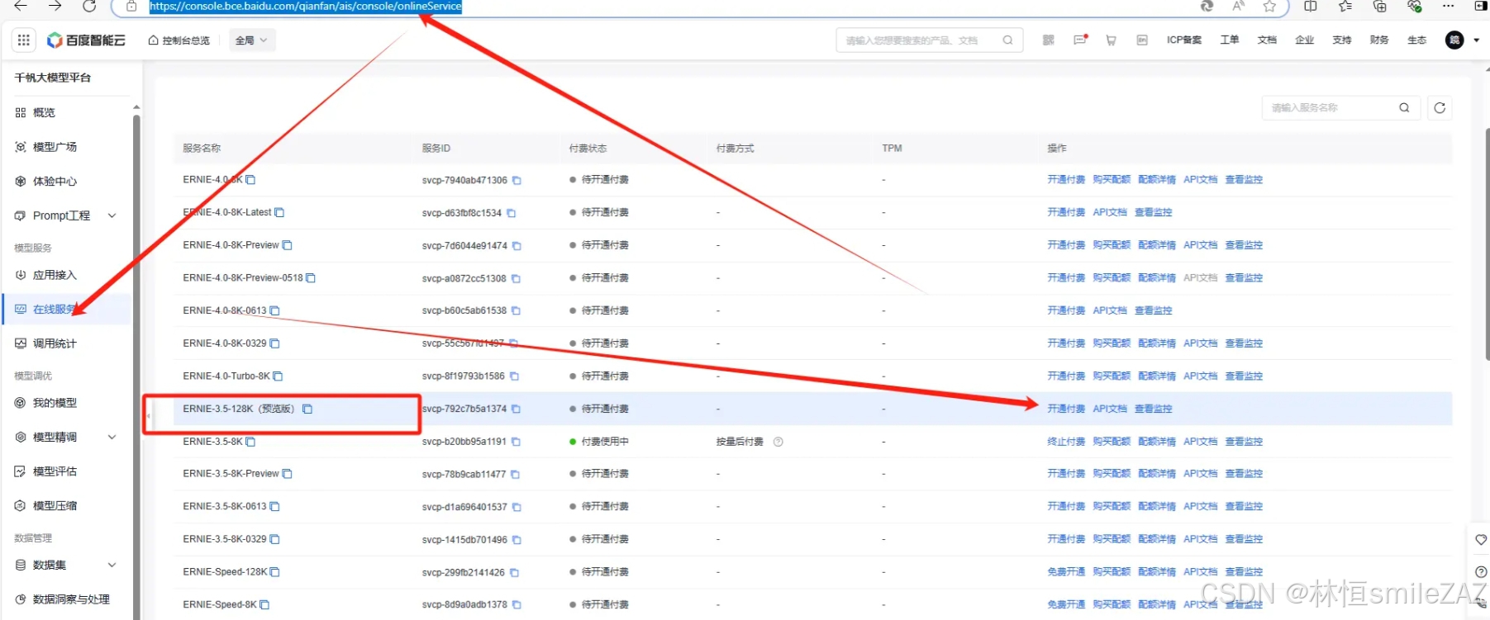Open the browser more options menu
Image resolution: width=1490 pixels, height=620 pixels.
tap(1448, 6)
